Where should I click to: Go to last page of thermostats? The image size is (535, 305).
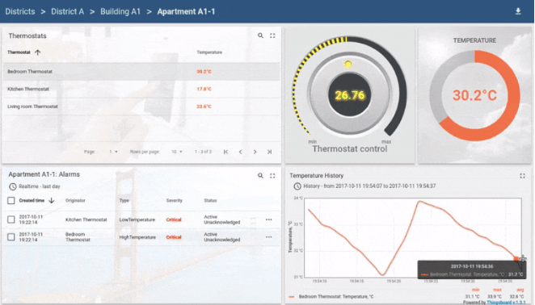click(x=269, y=152)
